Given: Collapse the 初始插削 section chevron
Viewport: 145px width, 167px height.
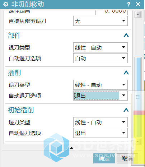Looking at the screenshot, I should tap(126, 110).
